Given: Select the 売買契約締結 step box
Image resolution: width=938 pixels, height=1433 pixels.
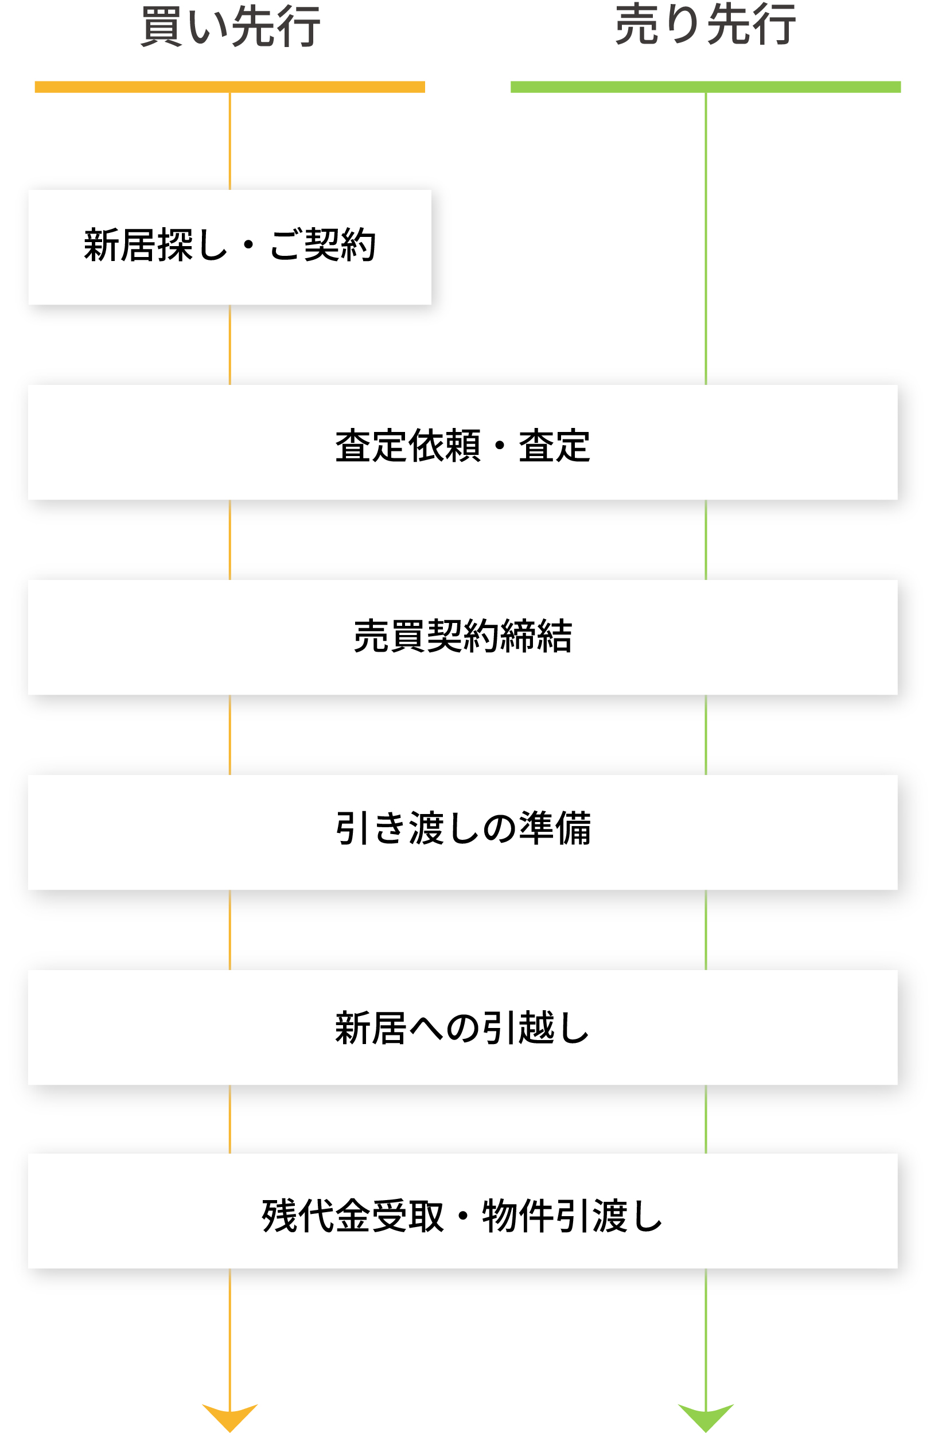Looking at the screenshot, I should [x=463, y=638].
